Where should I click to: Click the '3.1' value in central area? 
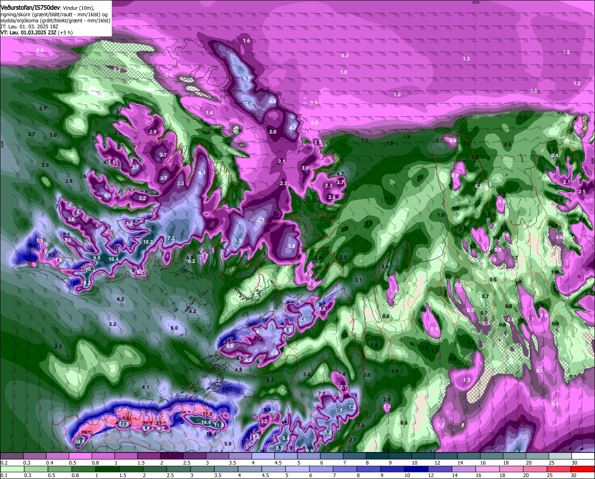tap(358, 280)
